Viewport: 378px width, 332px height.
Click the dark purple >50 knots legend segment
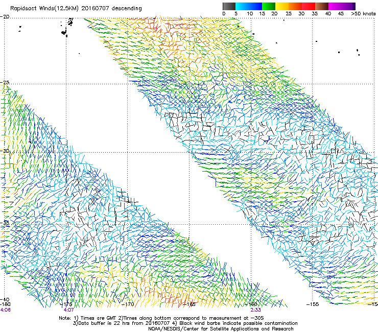(x=354, y=6)
